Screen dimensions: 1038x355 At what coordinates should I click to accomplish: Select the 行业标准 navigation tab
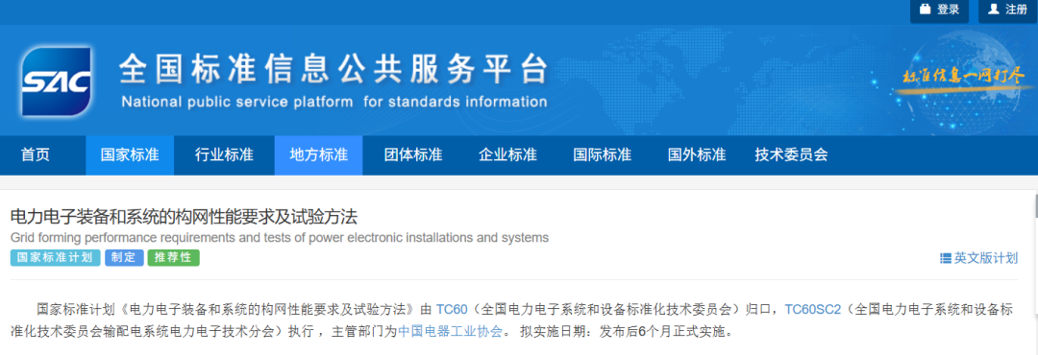pyautogui.click(x=224, y=155)
